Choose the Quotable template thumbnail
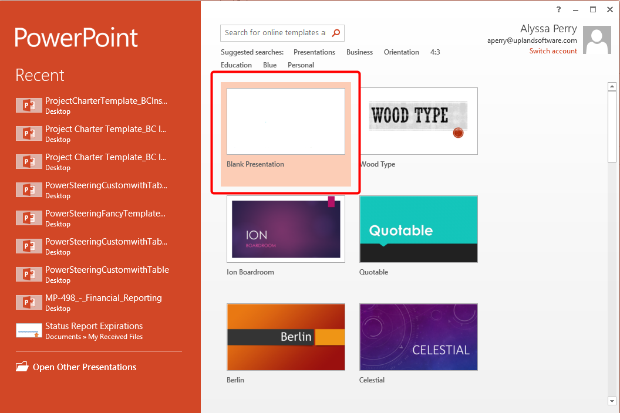 (419, 229)
